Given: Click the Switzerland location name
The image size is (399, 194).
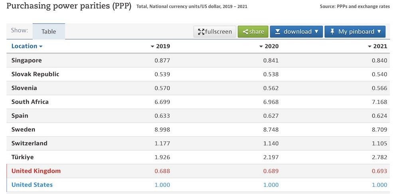Looking at the screenshot, I should 29,143.
